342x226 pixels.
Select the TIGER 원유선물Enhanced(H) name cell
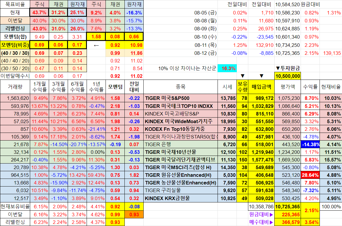tap(181, 175)
